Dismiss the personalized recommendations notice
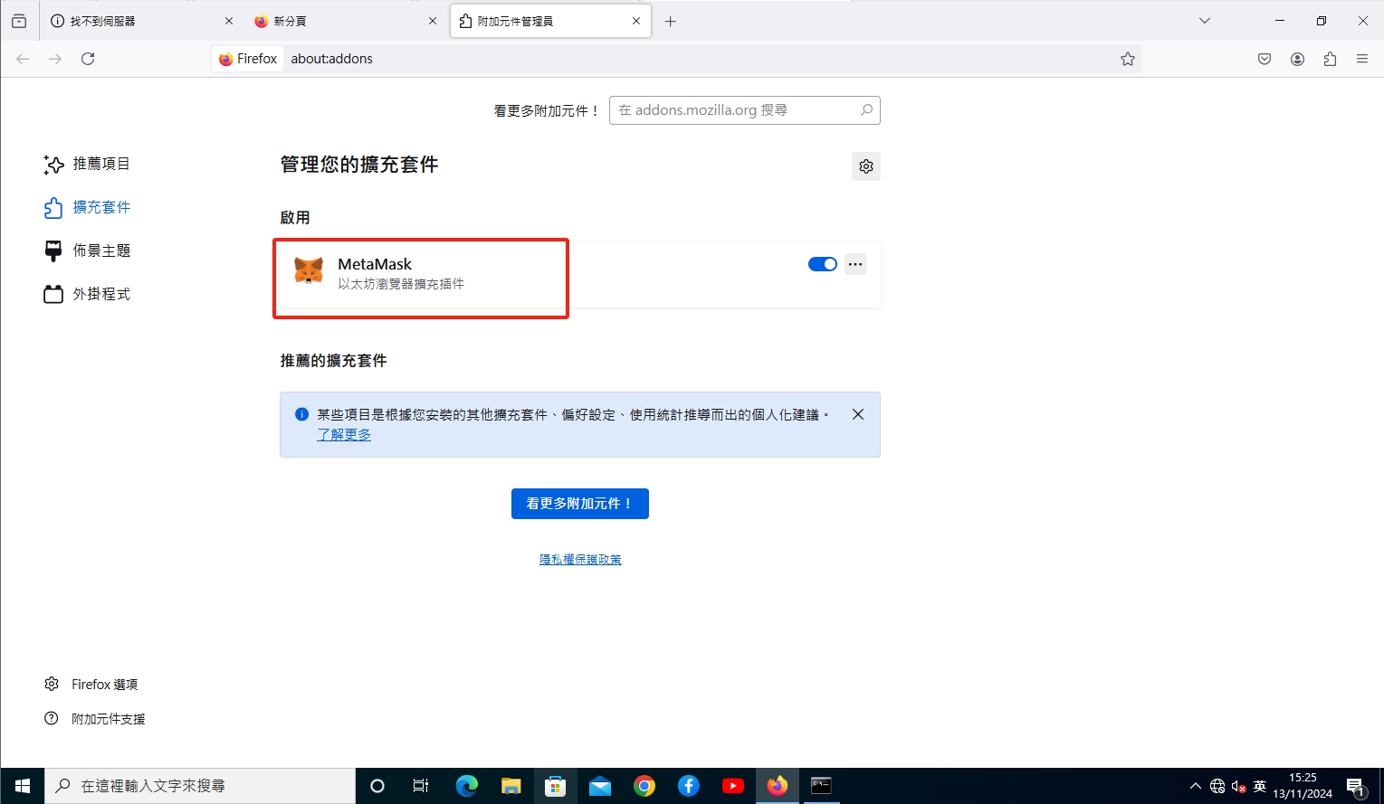Viewport: 1384px width, 804px height. click(858, 414)
